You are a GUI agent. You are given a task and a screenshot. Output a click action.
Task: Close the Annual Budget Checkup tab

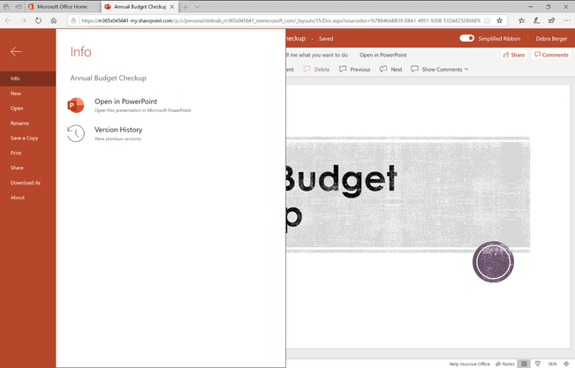[171, 6]
